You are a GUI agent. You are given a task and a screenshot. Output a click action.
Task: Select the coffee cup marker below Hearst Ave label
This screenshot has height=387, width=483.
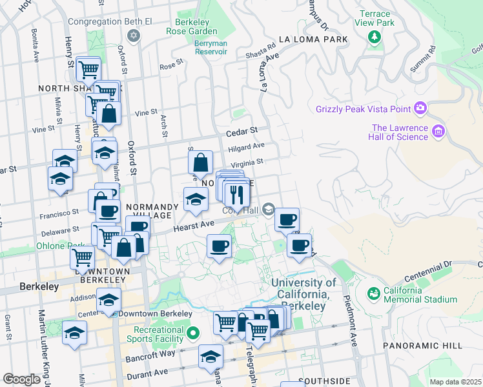tap(219, 246)
